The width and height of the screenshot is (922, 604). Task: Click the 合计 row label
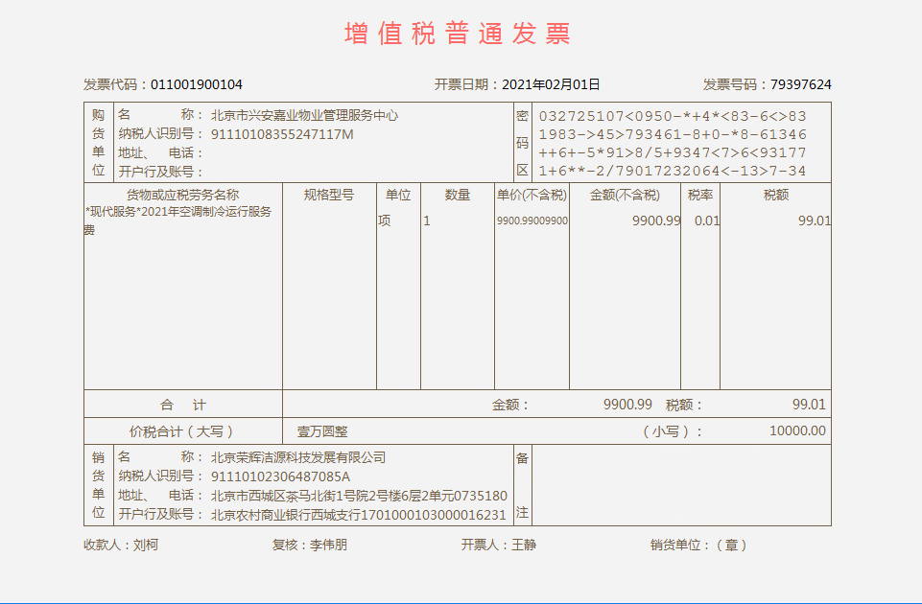tap(183, 405)
